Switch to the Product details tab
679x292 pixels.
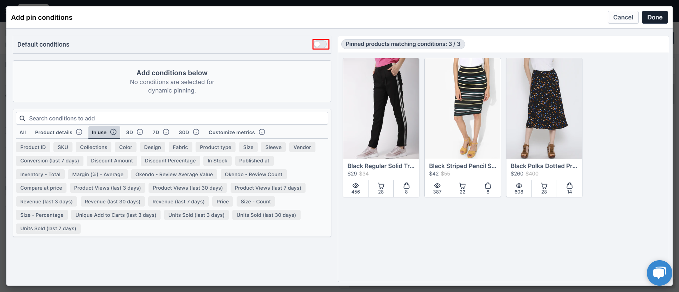(54, 132)
